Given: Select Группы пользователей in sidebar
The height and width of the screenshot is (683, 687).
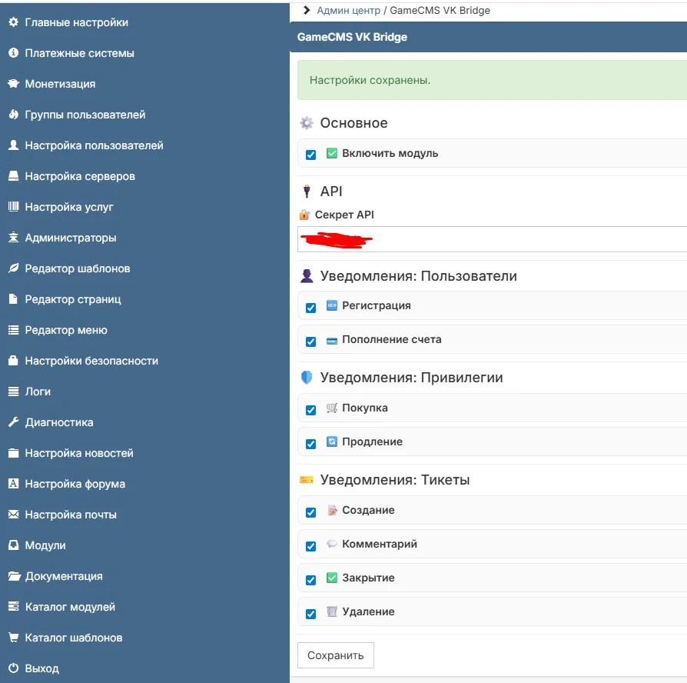Looking at the screenshot, I should coord(85,115).
